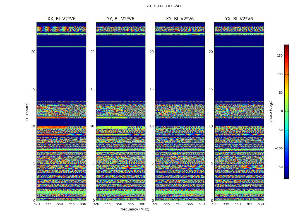
Task: Select the 'YX, BL V2*V6' panel title
Action: tap(239, 19)
